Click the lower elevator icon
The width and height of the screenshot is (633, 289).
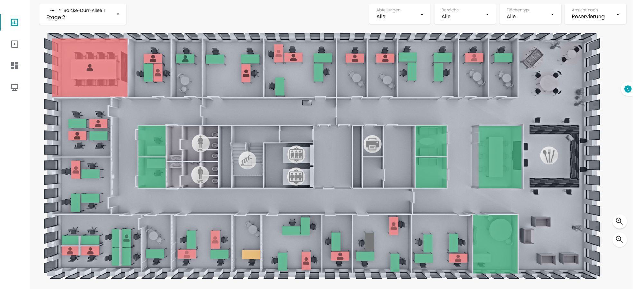(296, 176)
